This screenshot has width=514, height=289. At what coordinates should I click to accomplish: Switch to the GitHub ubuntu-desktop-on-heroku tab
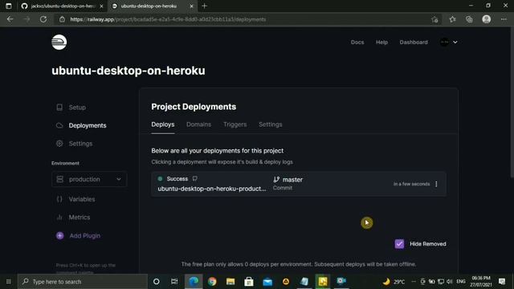tap(63, 6)
